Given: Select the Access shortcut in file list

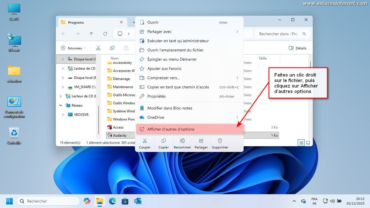Looking at the screenshot, I should click(118, 127).
